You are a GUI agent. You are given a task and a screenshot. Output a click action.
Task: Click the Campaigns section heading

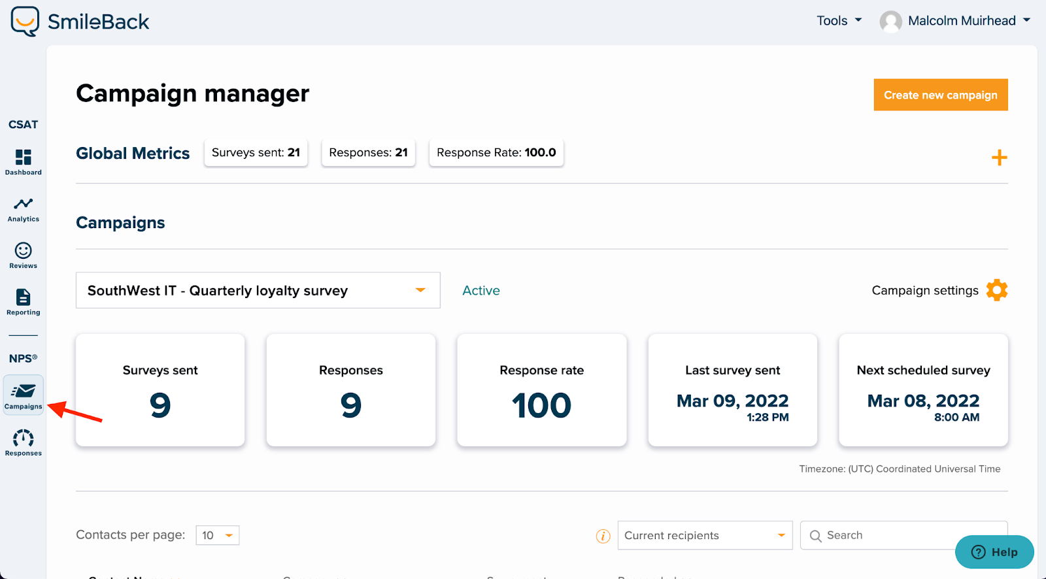[120, 223]
